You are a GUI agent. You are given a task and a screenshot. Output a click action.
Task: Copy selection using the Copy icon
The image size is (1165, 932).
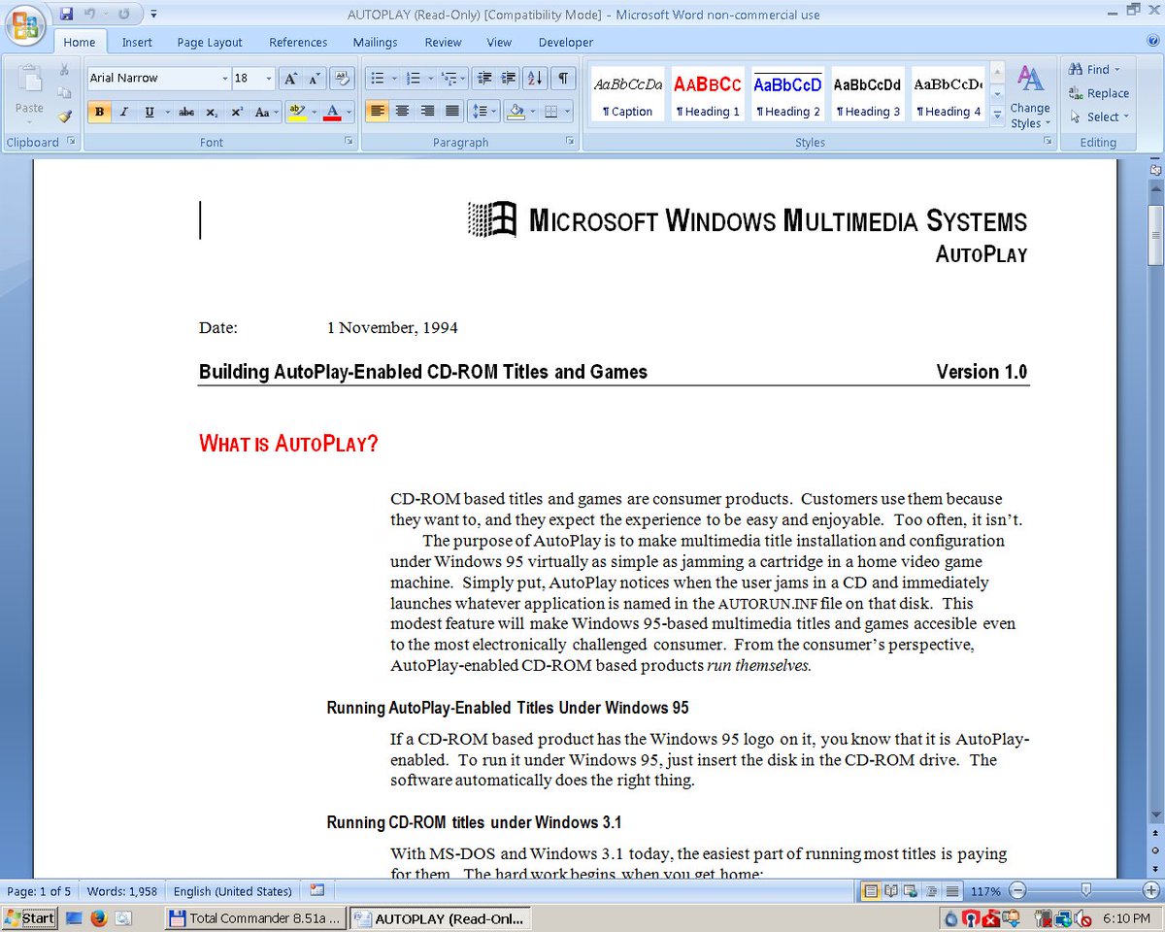(64, 93)
